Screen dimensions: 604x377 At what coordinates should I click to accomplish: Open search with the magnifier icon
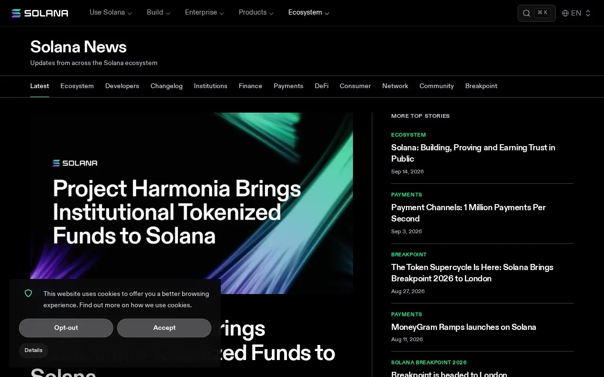527,13
